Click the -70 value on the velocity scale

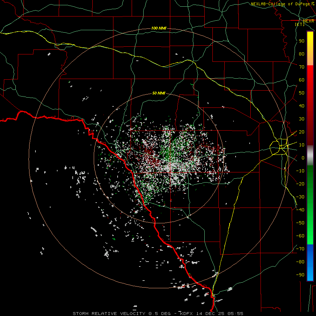pos(300,249)
